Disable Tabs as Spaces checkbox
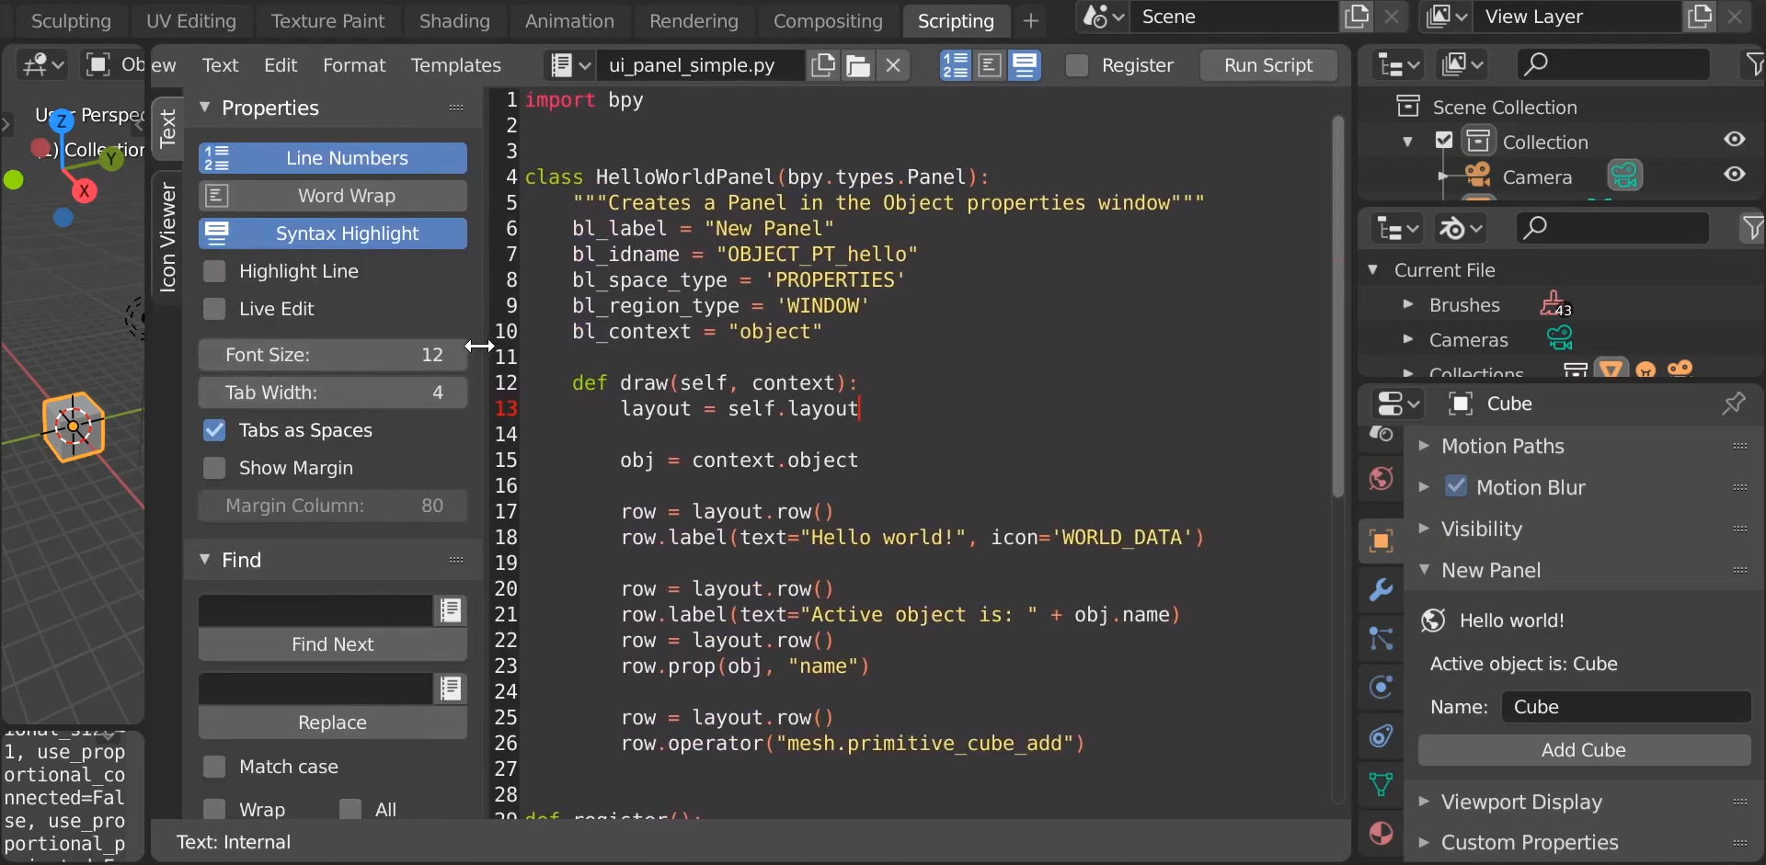This screenshot has width=1766, height=865. tap(214, 430)
